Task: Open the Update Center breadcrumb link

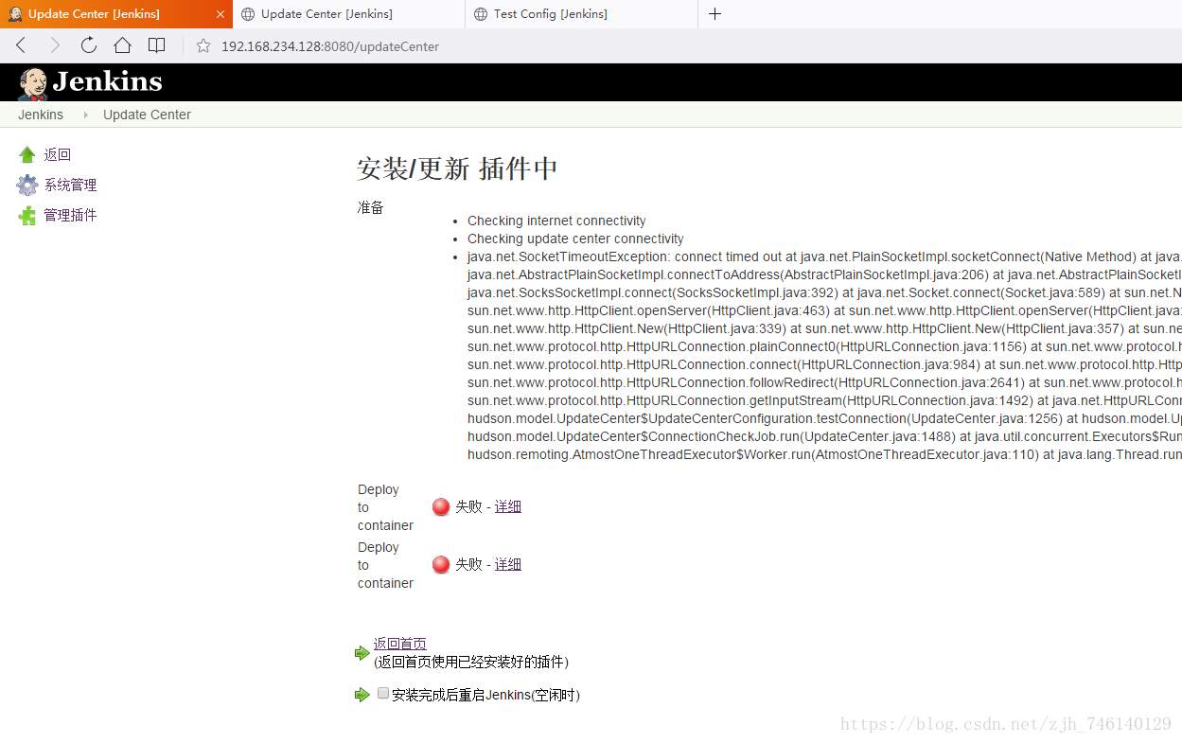Action: [x=147, y=115]
